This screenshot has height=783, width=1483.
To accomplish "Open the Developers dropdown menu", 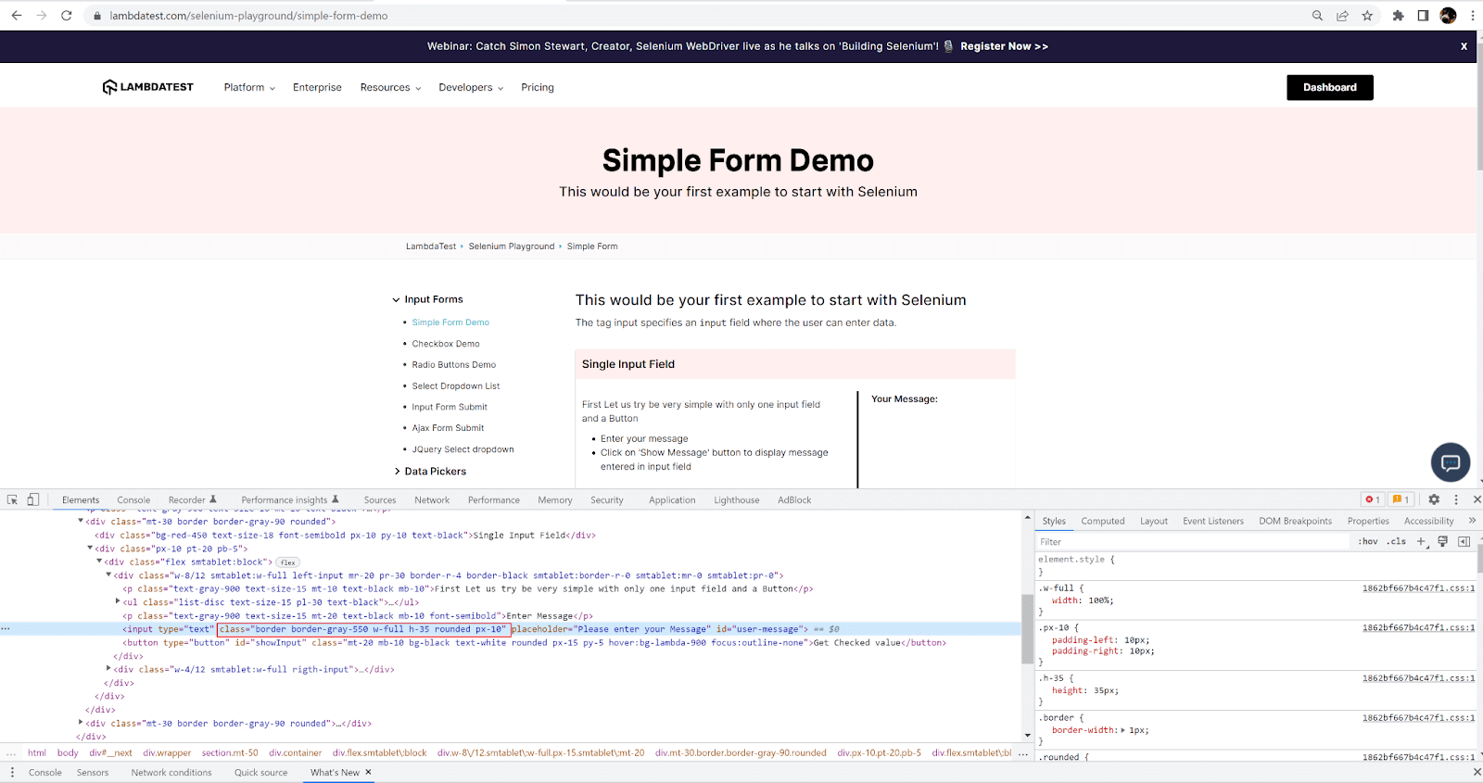I will pyautogui.click(x=471, y=87).
